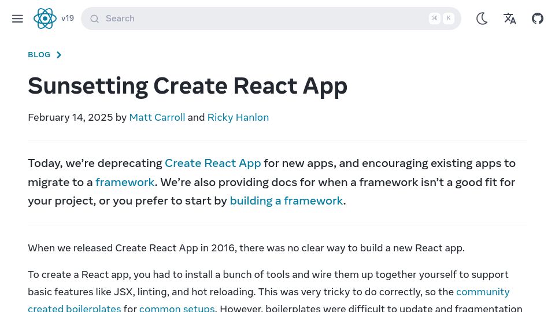Click the K key shortcut badge
This screenshot has width=555, height=312.
(449, 18)
